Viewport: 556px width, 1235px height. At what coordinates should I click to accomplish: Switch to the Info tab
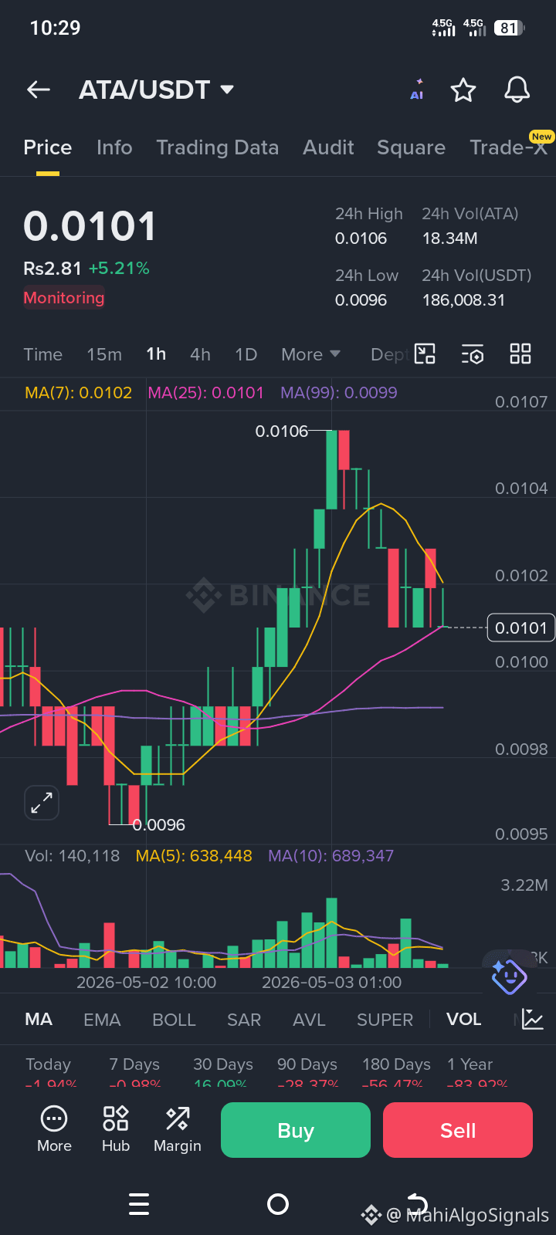click(x=114, y=147)
